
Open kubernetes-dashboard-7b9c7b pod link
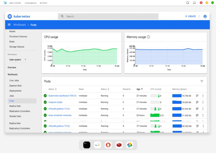coord(62,96)
